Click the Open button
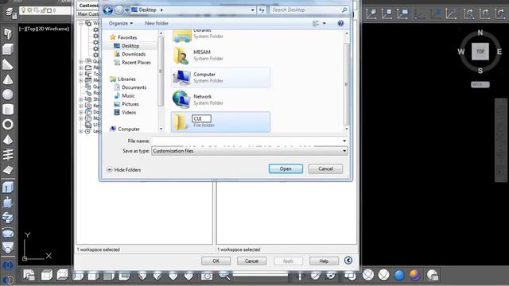This screenshot has width=509, height=286. click(286, 169)
